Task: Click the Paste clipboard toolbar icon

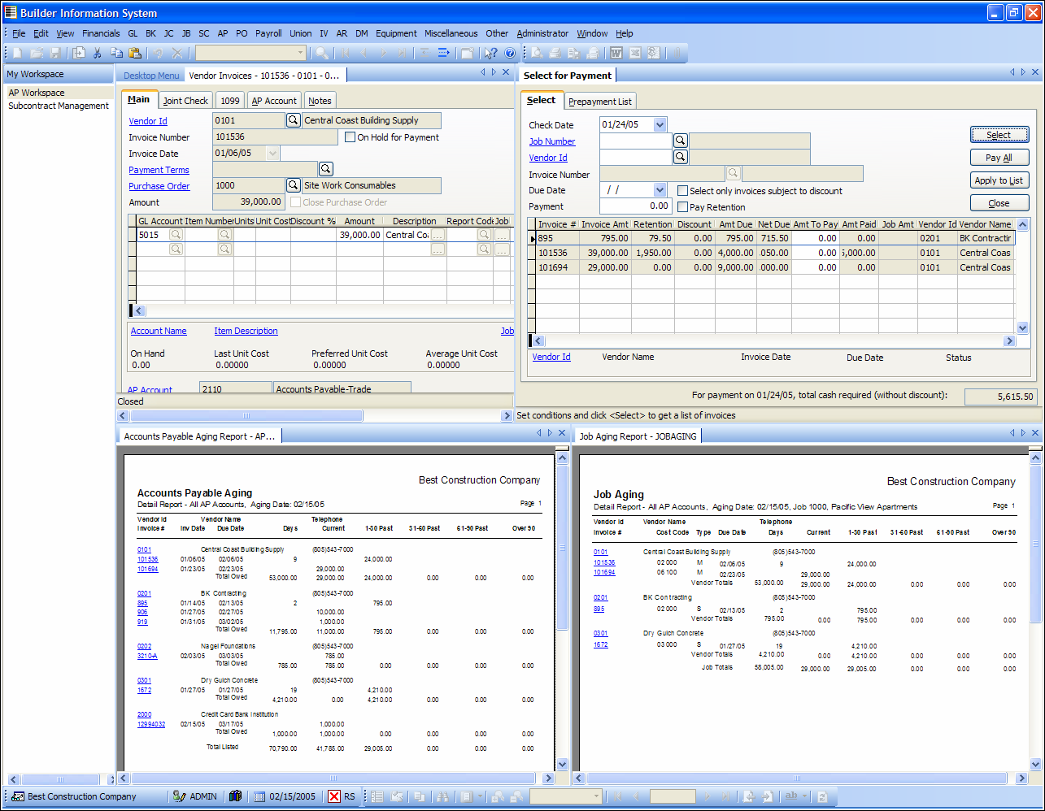Action: pos(135,53)
